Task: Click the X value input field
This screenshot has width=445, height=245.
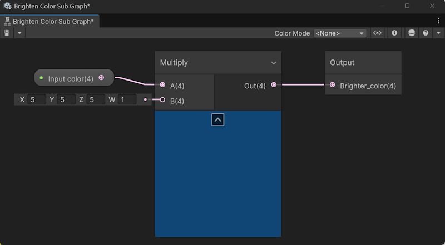Action: point(37,100)
